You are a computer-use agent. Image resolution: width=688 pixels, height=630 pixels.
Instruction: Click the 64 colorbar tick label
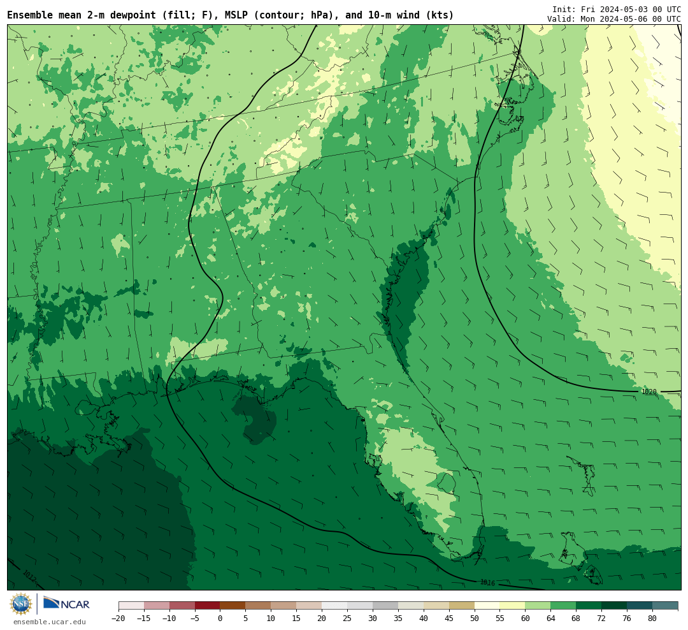coord(550,619)
